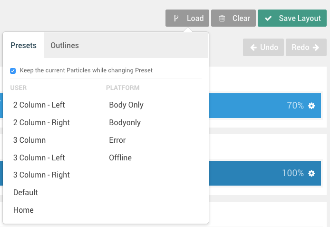The width and height of the screenshot is (330, 227).
Task: Load the Default preset
Action: click(x=26, y=192)
